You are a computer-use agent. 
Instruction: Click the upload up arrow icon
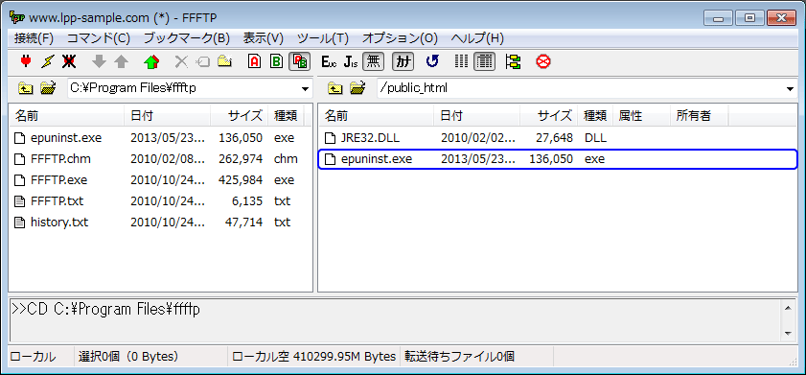coord(121,62)
